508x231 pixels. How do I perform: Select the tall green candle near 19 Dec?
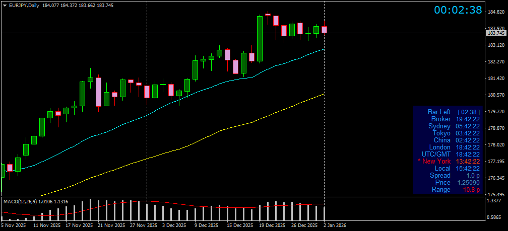[260, 38]
